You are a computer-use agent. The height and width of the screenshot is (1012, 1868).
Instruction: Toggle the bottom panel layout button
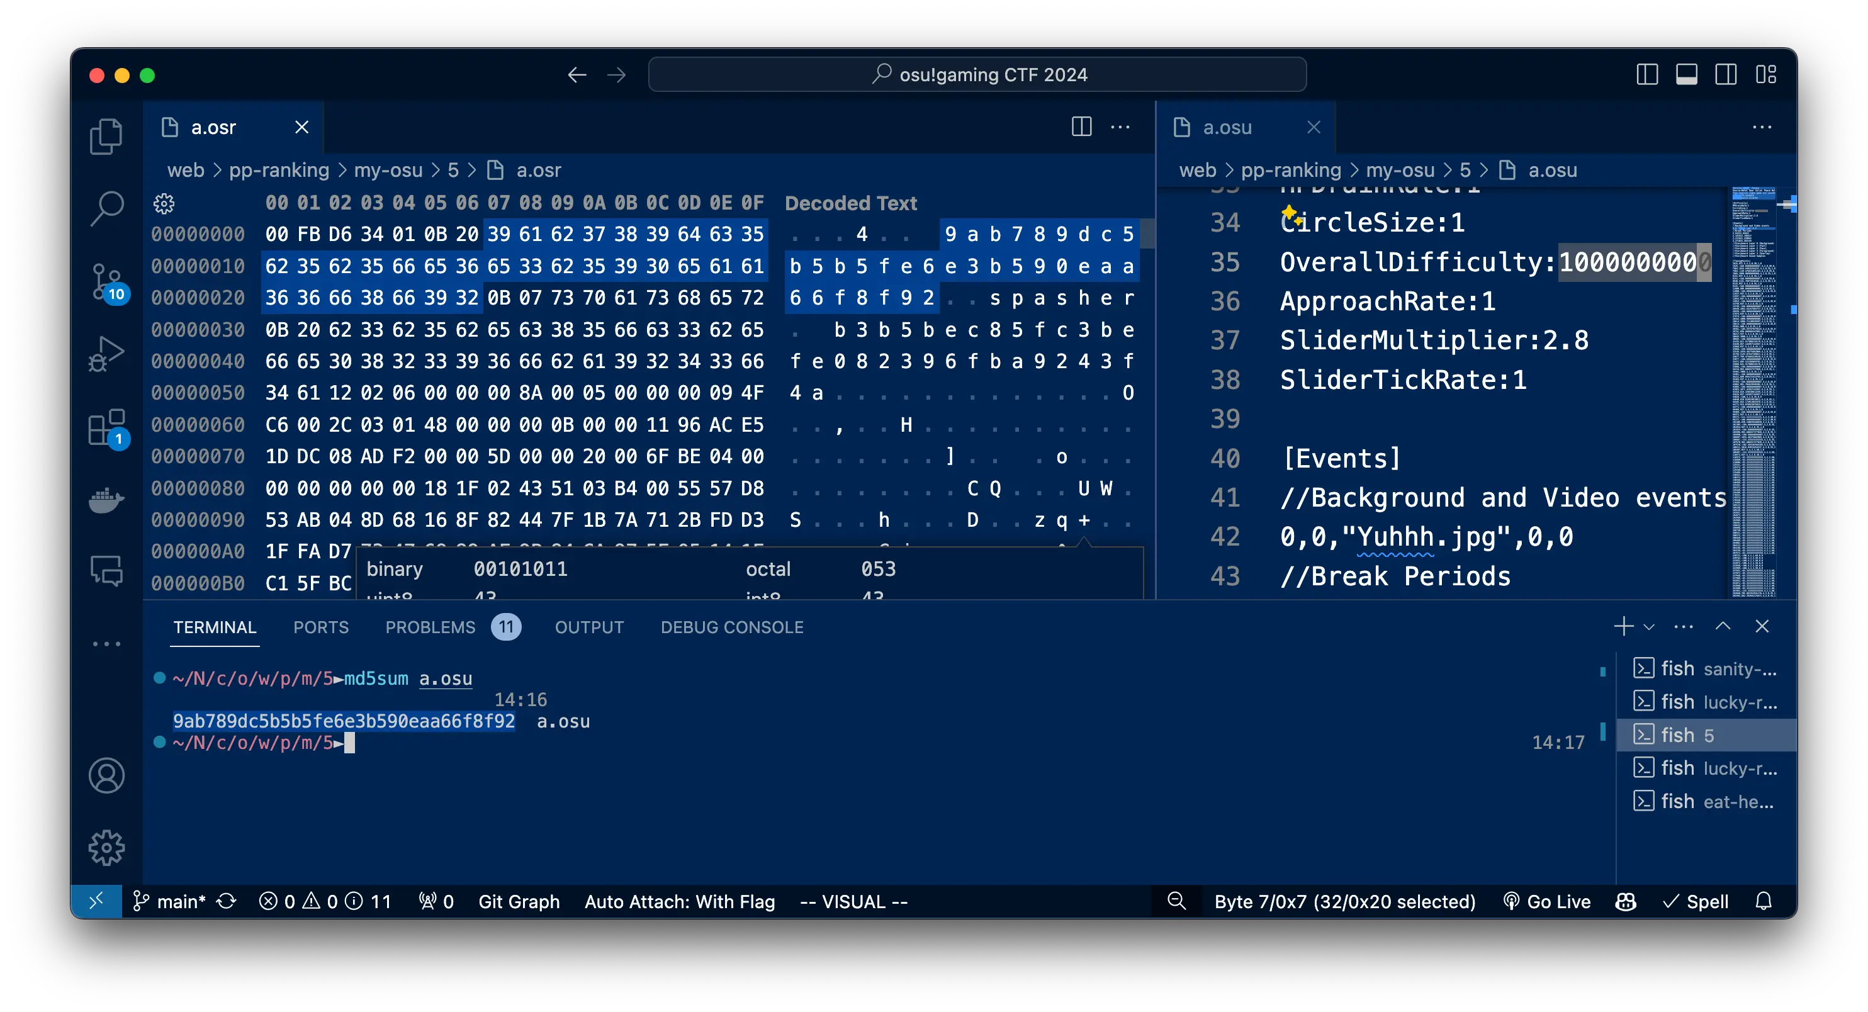(1686, 75)
